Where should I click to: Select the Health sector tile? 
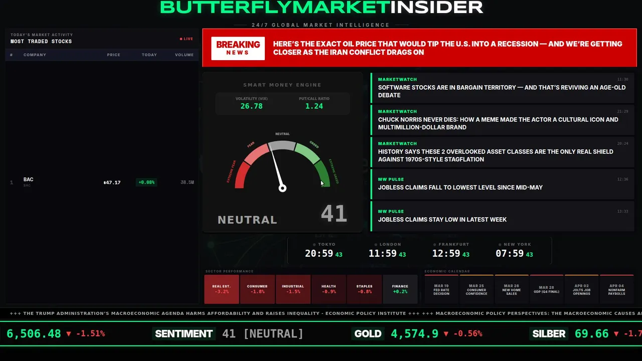(x=329, y=289)
